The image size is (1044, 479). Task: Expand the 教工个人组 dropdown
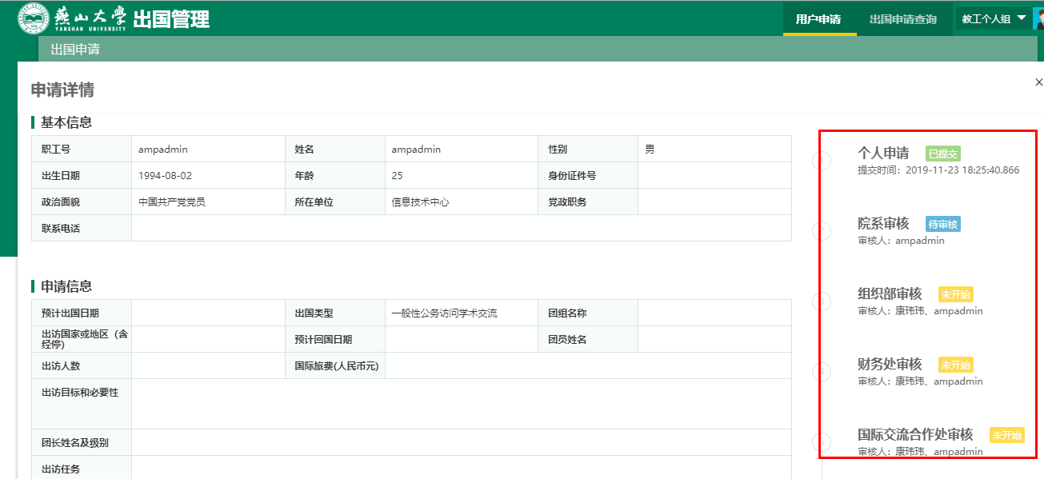click(x=994, y=18)
